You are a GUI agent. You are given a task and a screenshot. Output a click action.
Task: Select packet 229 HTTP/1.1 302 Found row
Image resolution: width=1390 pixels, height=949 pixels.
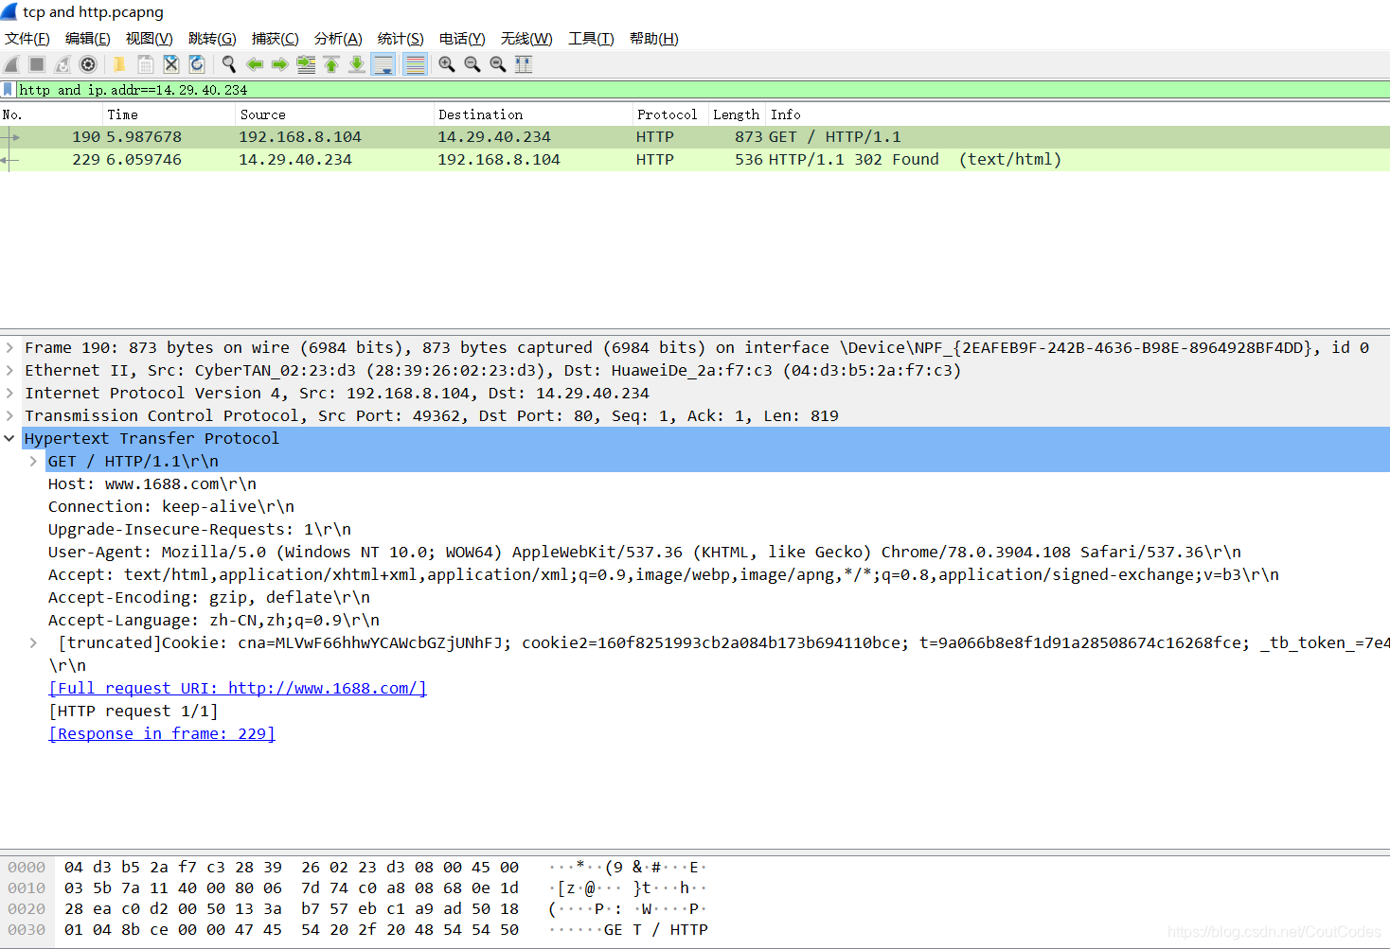(x=695, y=160)
